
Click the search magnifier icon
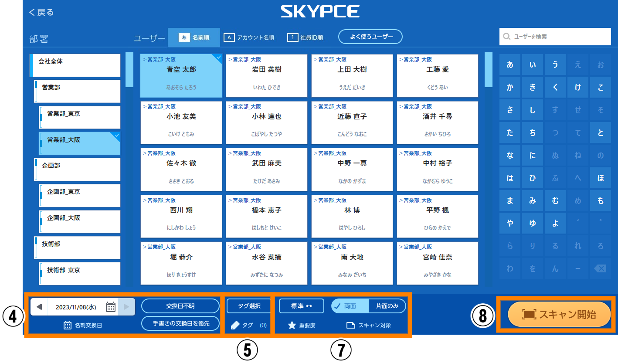click(507, 37)
